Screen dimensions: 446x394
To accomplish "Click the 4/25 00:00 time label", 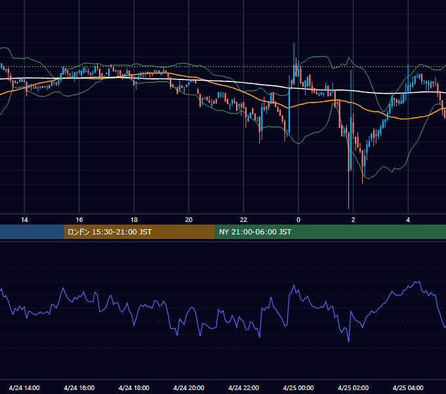I will point(298,387).
